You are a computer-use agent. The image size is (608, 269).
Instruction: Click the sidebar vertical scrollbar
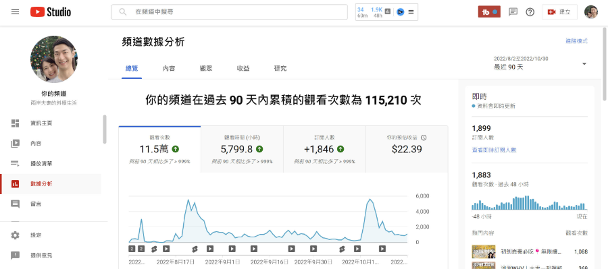pos(104,129)
